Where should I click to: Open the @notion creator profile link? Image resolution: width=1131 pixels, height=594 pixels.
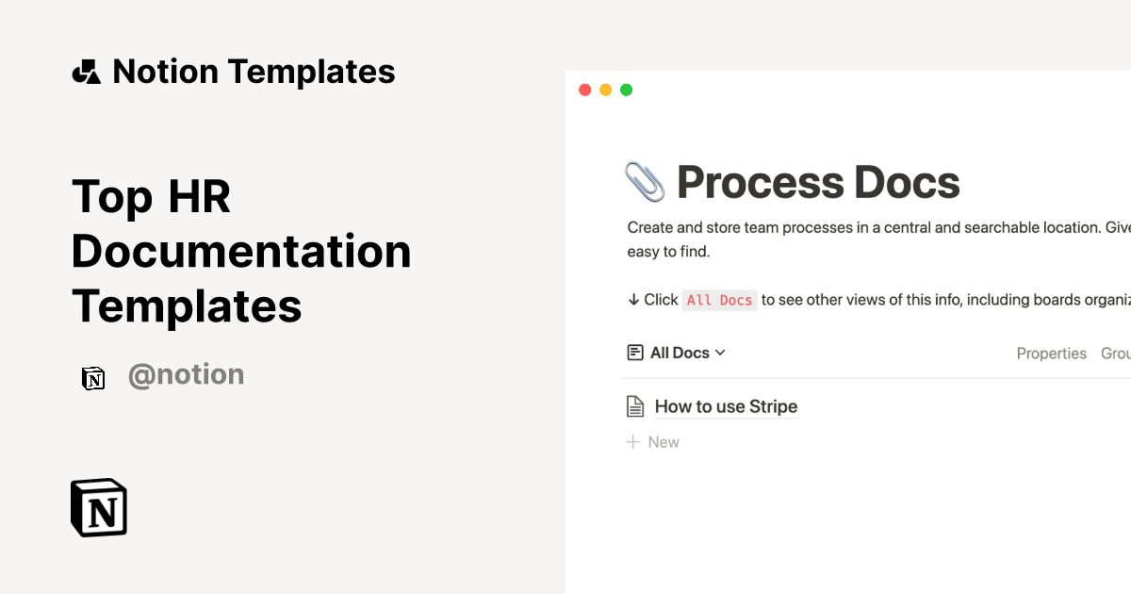click(186, 375)
